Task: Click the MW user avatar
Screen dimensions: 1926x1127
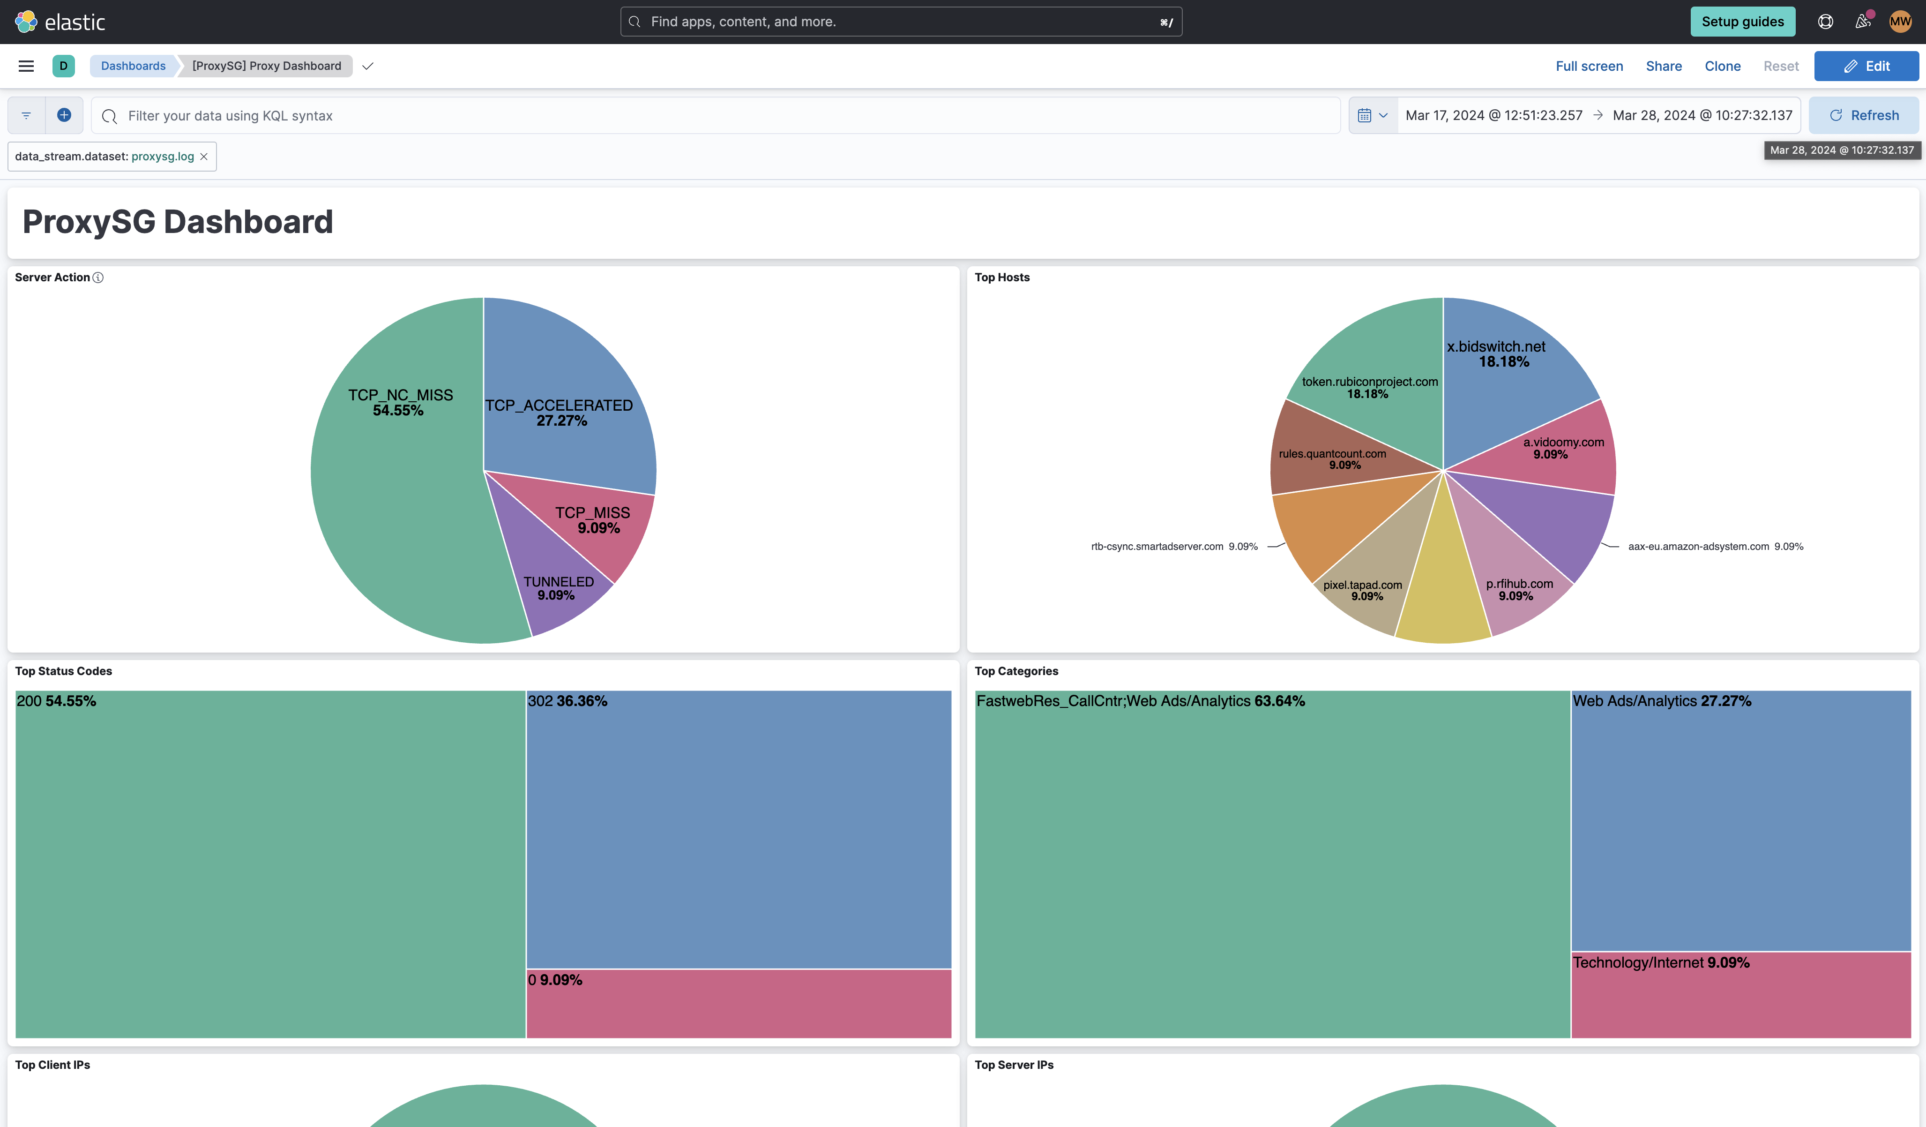Action: point(1900,22)
